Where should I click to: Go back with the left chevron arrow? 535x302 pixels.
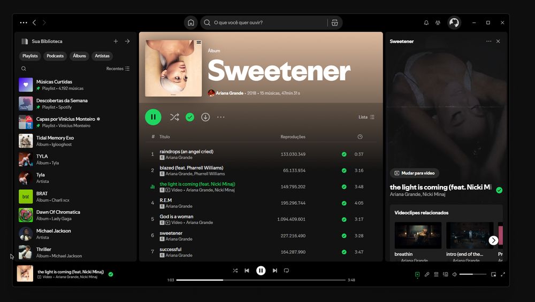[34, 22]
